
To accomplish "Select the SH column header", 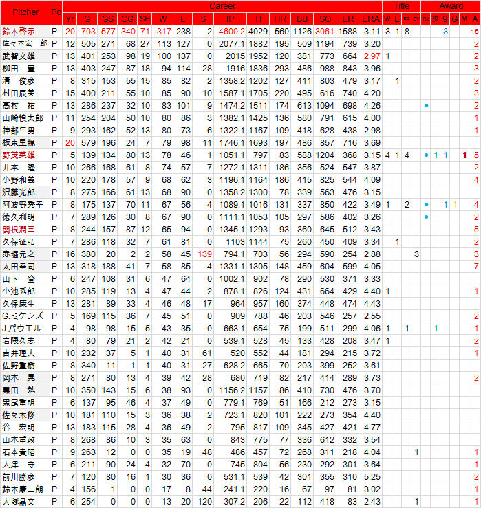I will click(x=145, y=19).
